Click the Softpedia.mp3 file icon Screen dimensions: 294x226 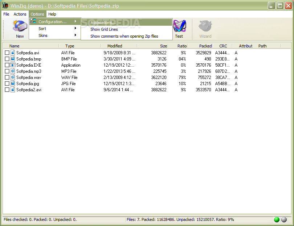click(x=13, y=71)
